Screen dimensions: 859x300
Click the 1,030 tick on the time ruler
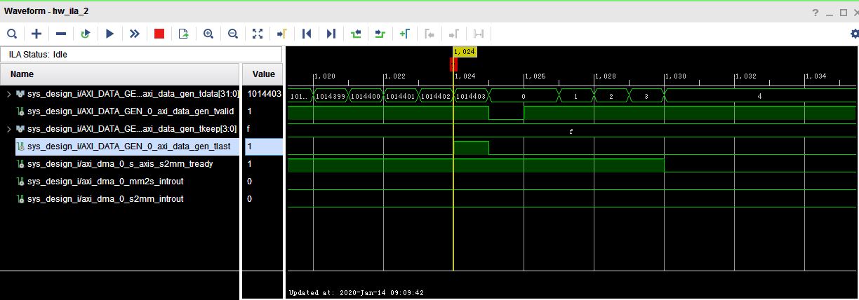pos(676,76)
